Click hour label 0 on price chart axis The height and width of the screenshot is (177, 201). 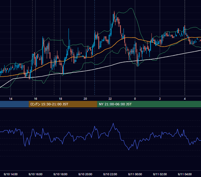point(135,99)
